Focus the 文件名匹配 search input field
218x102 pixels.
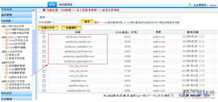[x=66, y=22]
